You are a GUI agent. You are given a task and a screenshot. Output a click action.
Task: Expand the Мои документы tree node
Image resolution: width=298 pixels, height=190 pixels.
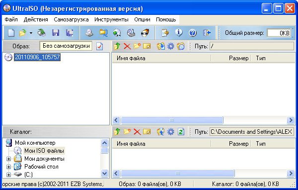pyautogui.click(x=8, y=159)
